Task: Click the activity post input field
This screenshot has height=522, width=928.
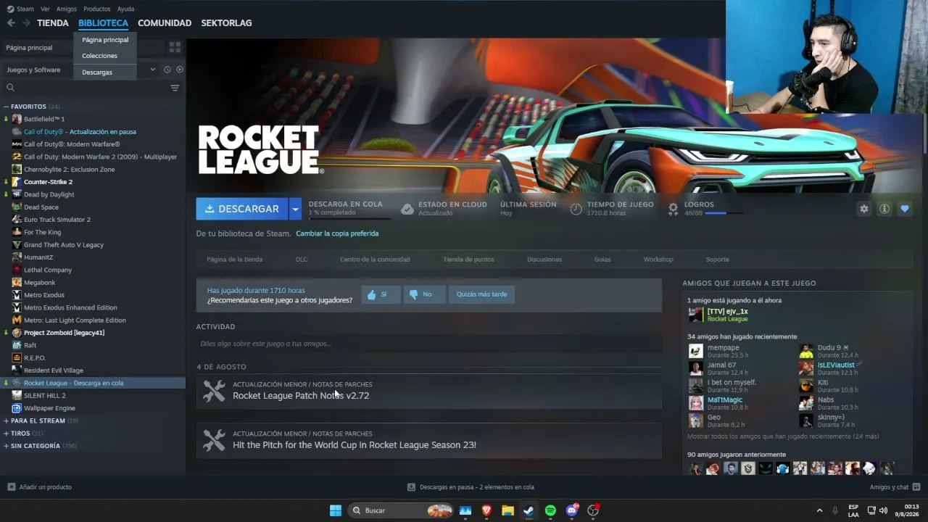Action: pyautogui.click(x=428, y=344)
